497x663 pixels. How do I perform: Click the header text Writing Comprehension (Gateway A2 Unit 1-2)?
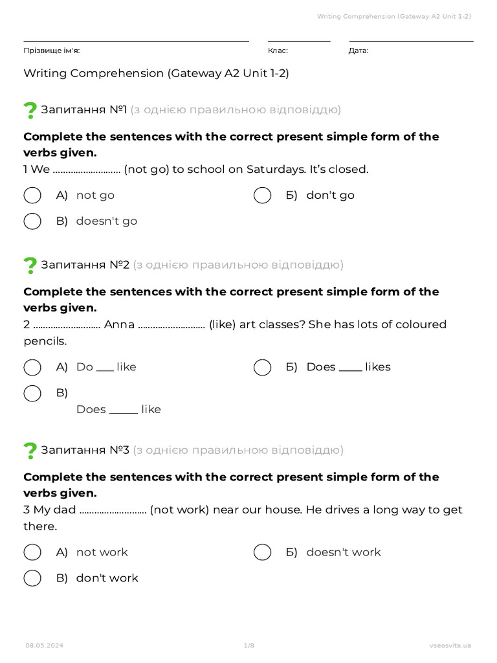tap(393, 16)
